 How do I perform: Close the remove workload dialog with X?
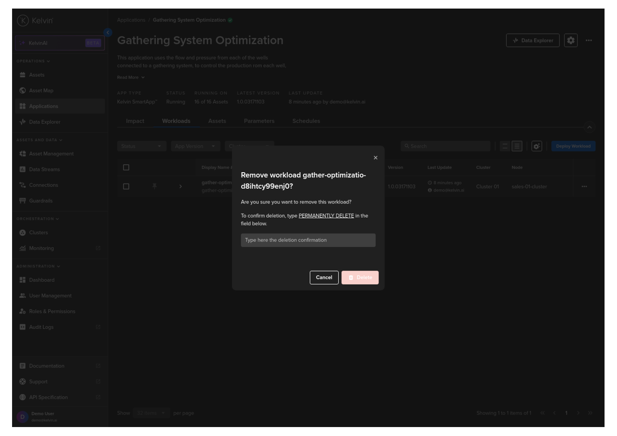[375, 158]
